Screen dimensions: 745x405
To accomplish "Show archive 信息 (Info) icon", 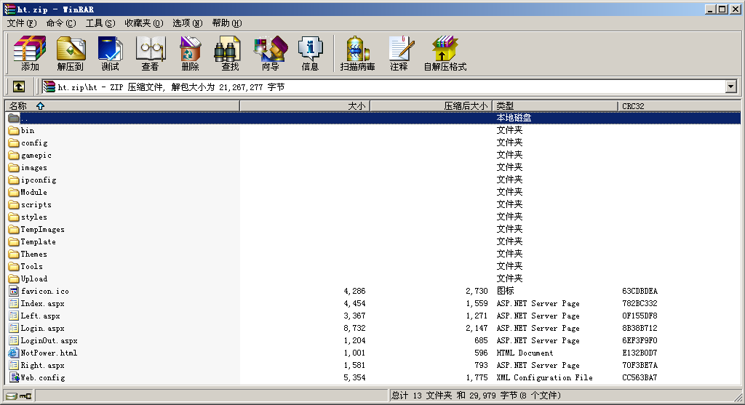I will point(310,54).
